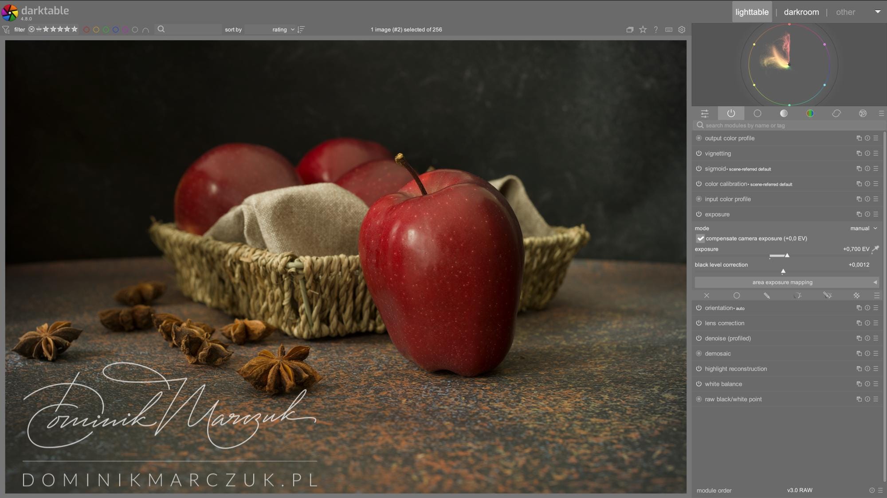Switch to the darkroom view

(x=801, y=12)
